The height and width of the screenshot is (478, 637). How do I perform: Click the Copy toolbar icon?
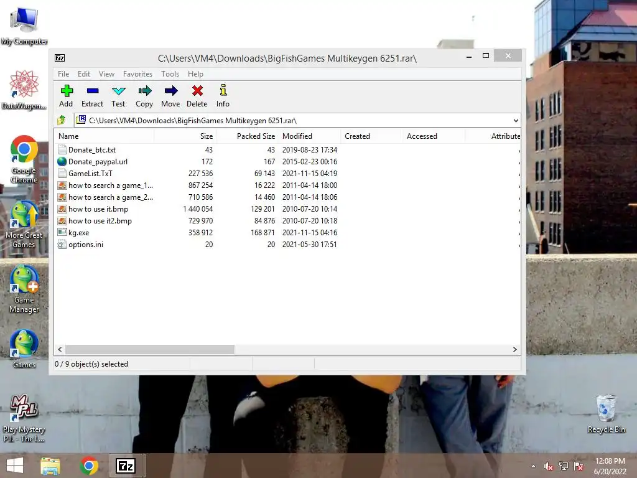click(144, 96)
